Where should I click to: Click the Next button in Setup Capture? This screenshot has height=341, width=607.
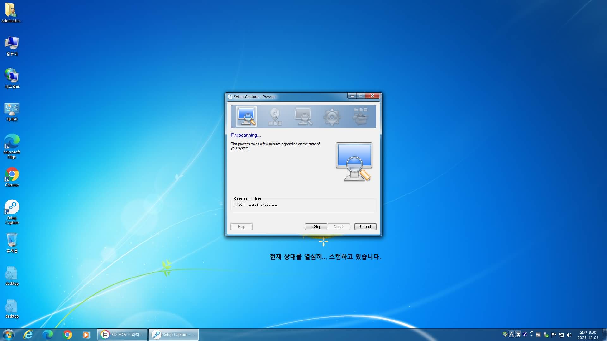(x=339, y=227)
